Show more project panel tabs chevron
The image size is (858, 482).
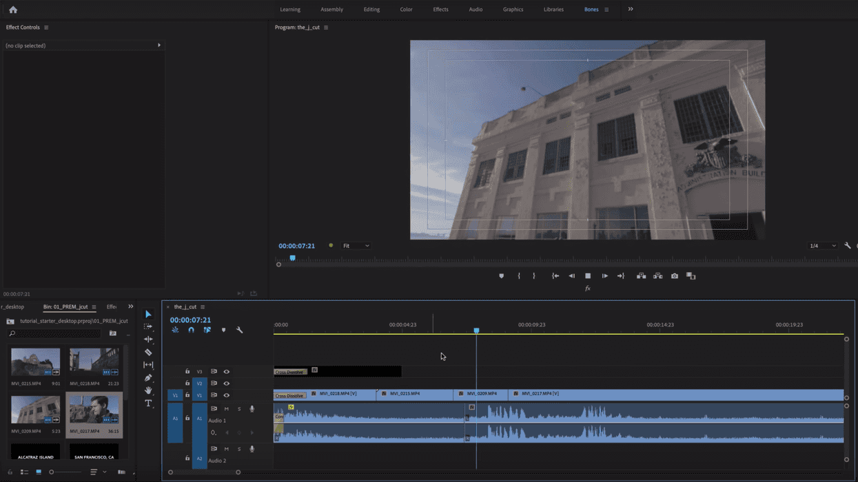[x=131, y=307]
